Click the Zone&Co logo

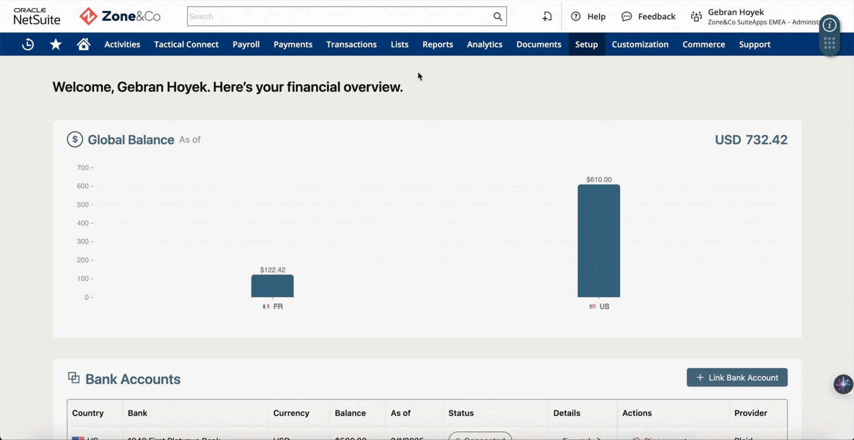[120, 16]
